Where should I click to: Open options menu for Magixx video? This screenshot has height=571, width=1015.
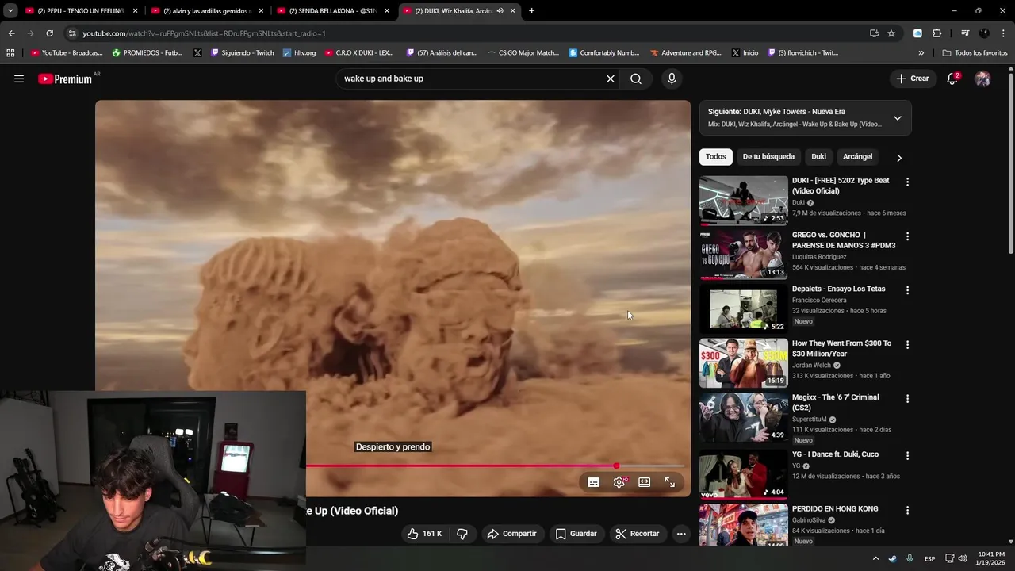point(907,399)
